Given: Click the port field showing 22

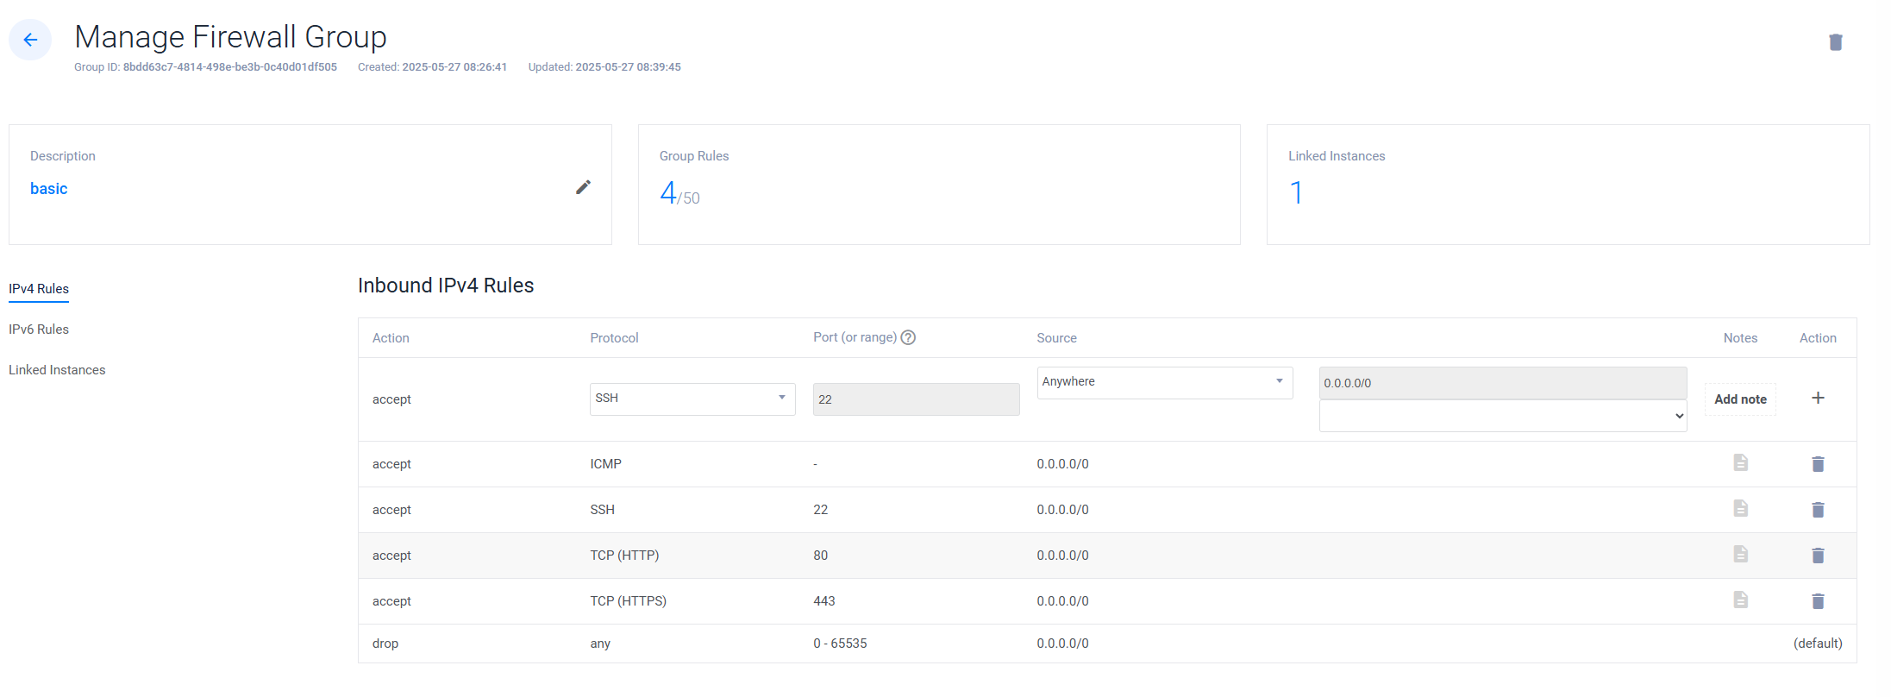Looking at the screenshot, I should point(916,399).
